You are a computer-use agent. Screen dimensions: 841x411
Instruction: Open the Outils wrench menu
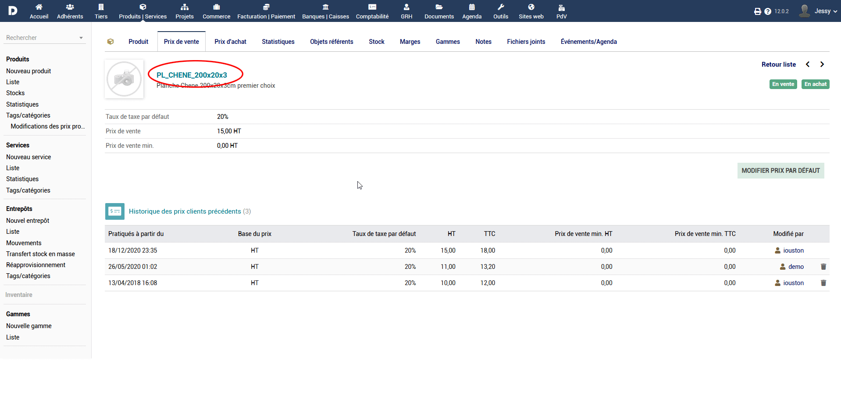pyautogui.click(x=500, y=7)
